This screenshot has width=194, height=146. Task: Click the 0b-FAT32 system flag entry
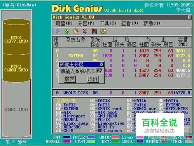click(66, 105)
